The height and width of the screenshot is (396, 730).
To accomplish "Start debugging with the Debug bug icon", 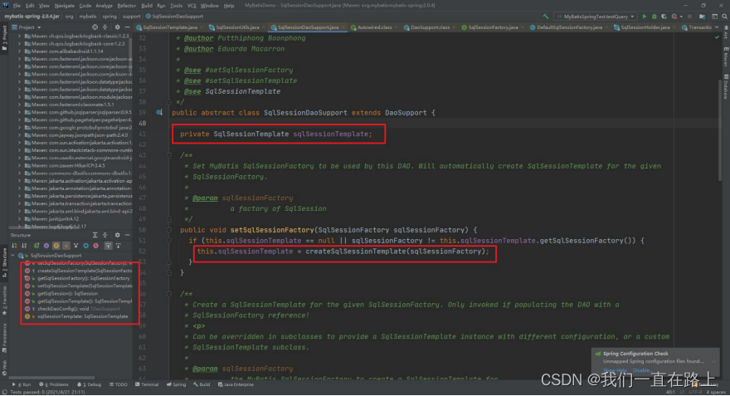I will (x=655, y=17).
